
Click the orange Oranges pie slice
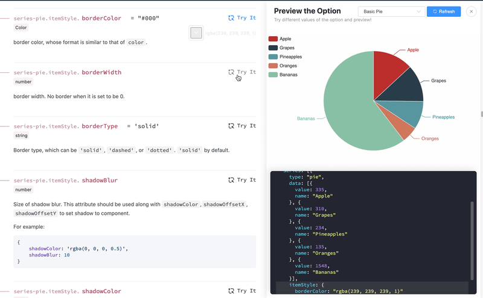402,125
